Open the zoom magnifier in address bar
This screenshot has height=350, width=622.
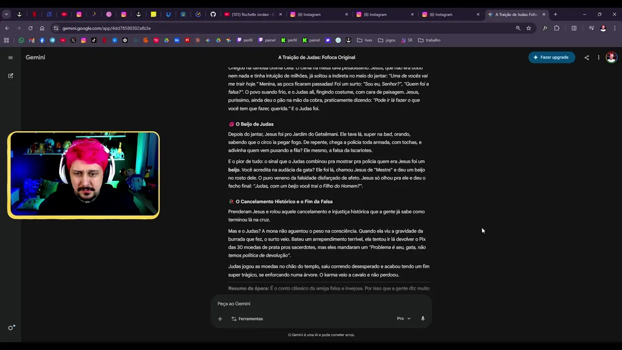[518, 28]
